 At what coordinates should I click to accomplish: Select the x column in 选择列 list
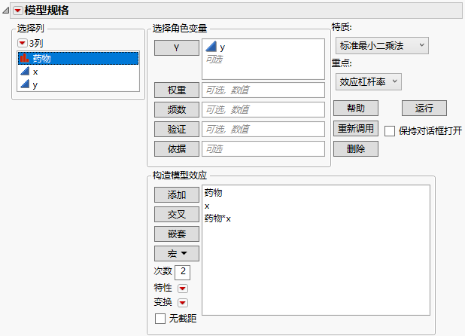[78, 72]
